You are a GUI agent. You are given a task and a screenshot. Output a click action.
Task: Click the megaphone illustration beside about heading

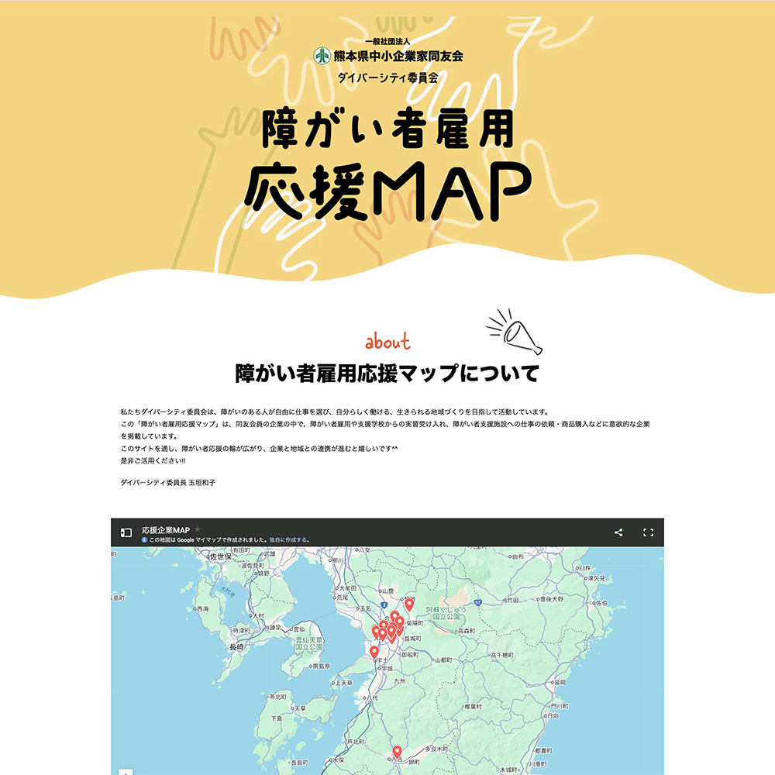click(x=515, y=332)
